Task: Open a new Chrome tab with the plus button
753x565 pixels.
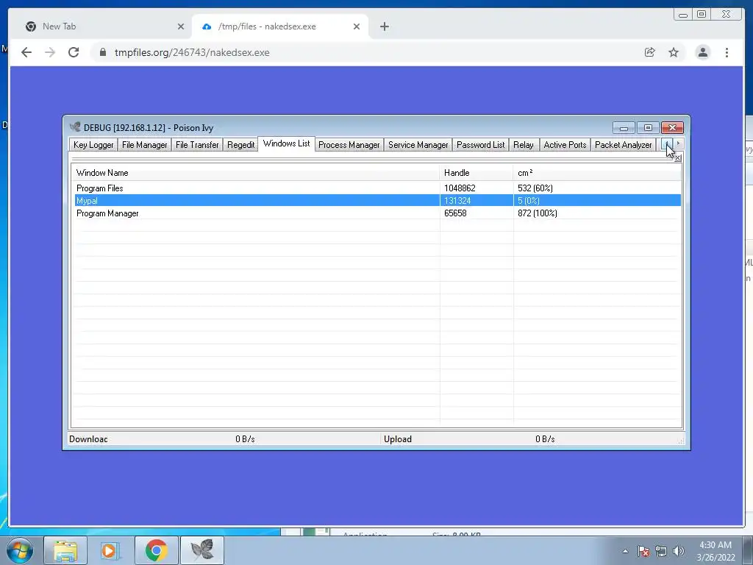Action: click(x=384, y=26)
